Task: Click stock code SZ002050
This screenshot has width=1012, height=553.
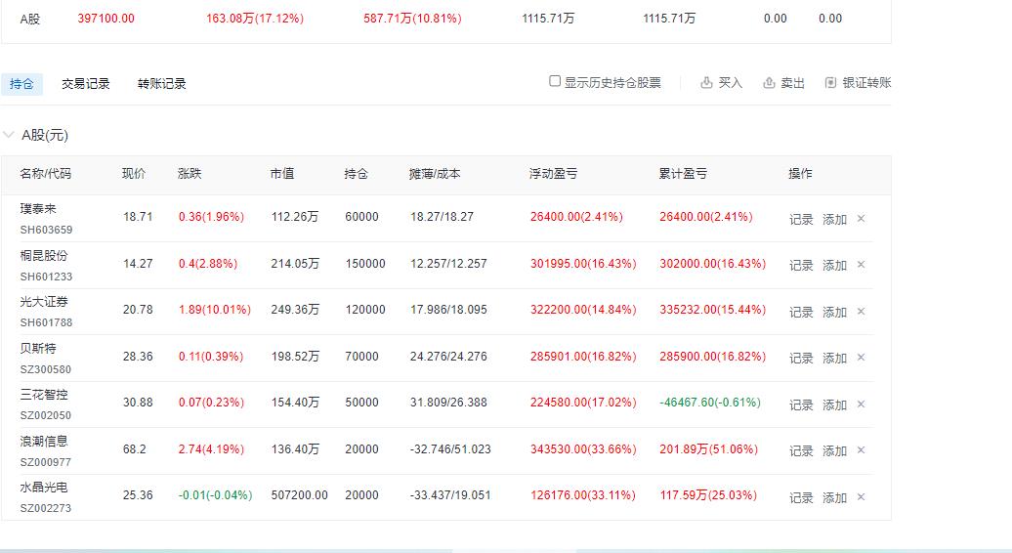Action: tap(46, 415)
